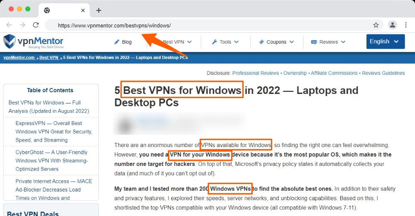
Task: Click the vpnMentor logo
Action: [x=33, y=42]
